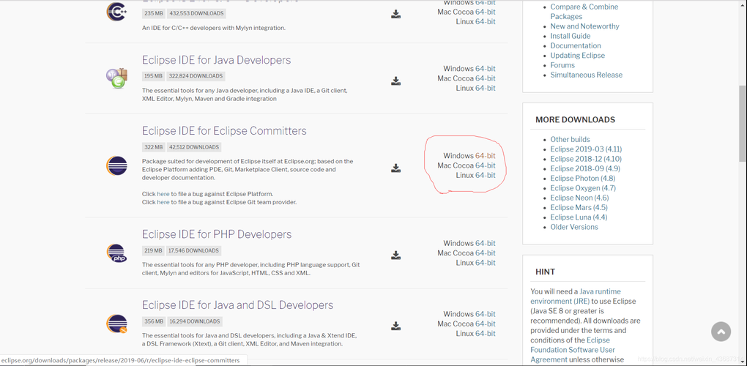Click 'here' to file Eclipse Platform bug
The image size is (747, 366).
click(163, 194)
